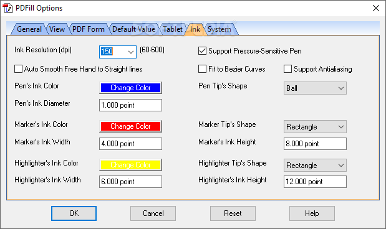Go to the Default Value tab
The image size is (386, 229).
pos(133,29)
